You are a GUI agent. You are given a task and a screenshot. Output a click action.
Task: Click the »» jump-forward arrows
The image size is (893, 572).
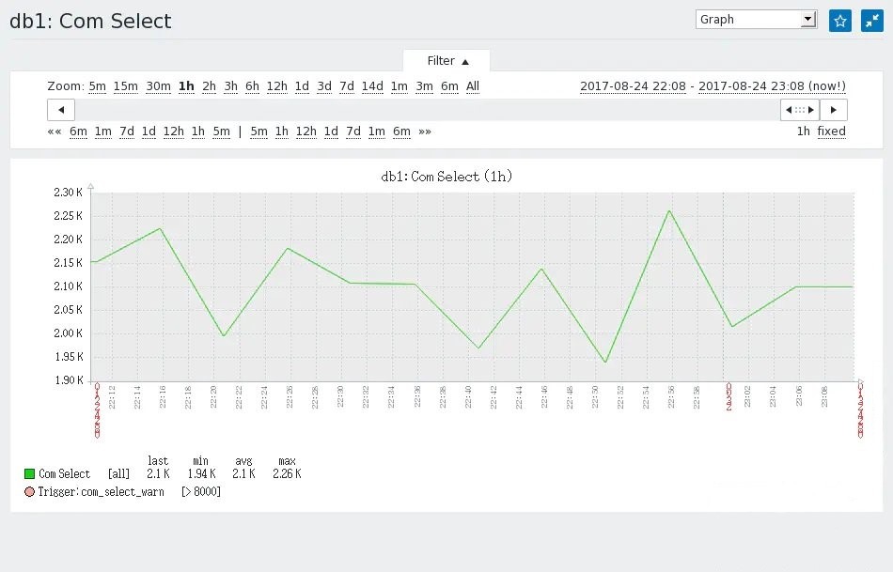[423, 131]
